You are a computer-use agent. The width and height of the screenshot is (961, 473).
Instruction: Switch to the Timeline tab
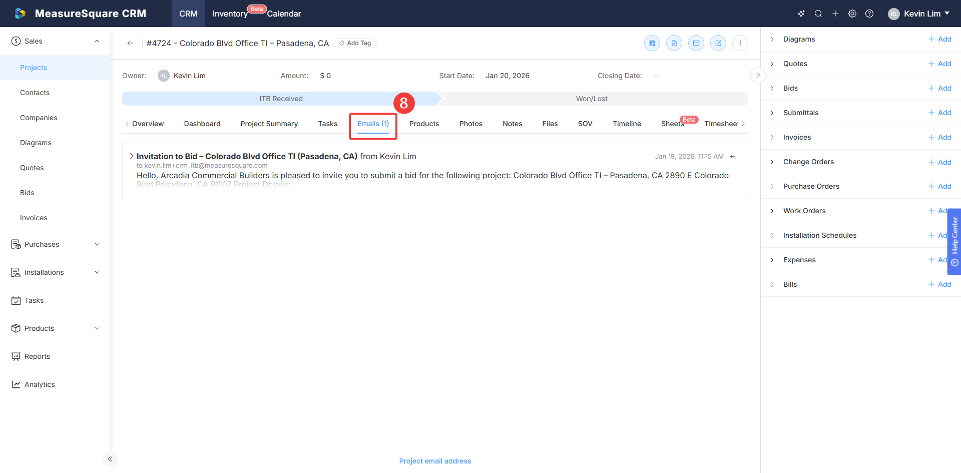pos(627,124)
